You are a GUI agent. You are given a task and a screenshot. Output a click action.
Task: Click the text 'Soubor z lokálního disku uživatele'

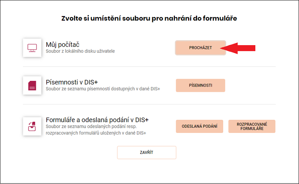(80, 51)
